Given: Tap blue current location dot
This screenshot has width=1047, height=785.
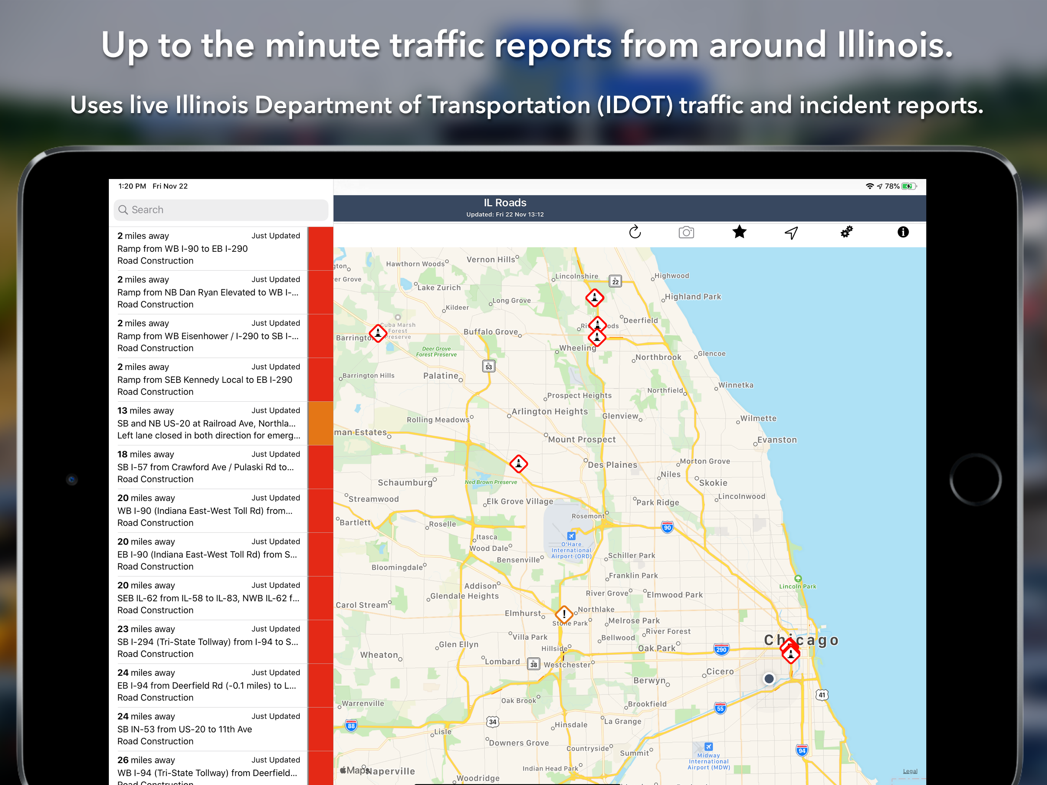Looking at the screenshot, I should [769, 678].
